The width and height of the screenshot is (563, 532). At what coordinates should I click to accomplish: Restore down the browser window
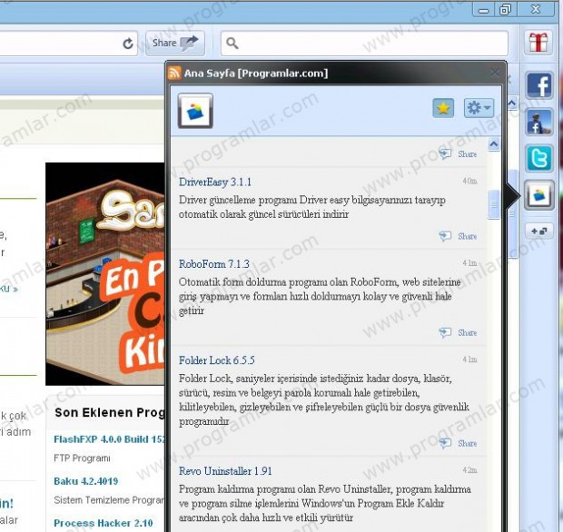click(505, 10)
